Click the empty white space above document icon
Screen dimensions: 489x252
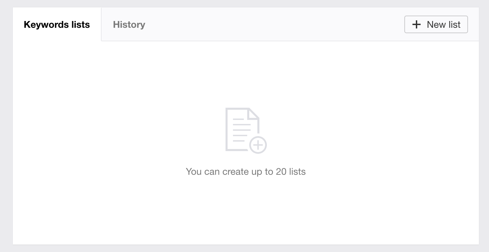point(246,75)
